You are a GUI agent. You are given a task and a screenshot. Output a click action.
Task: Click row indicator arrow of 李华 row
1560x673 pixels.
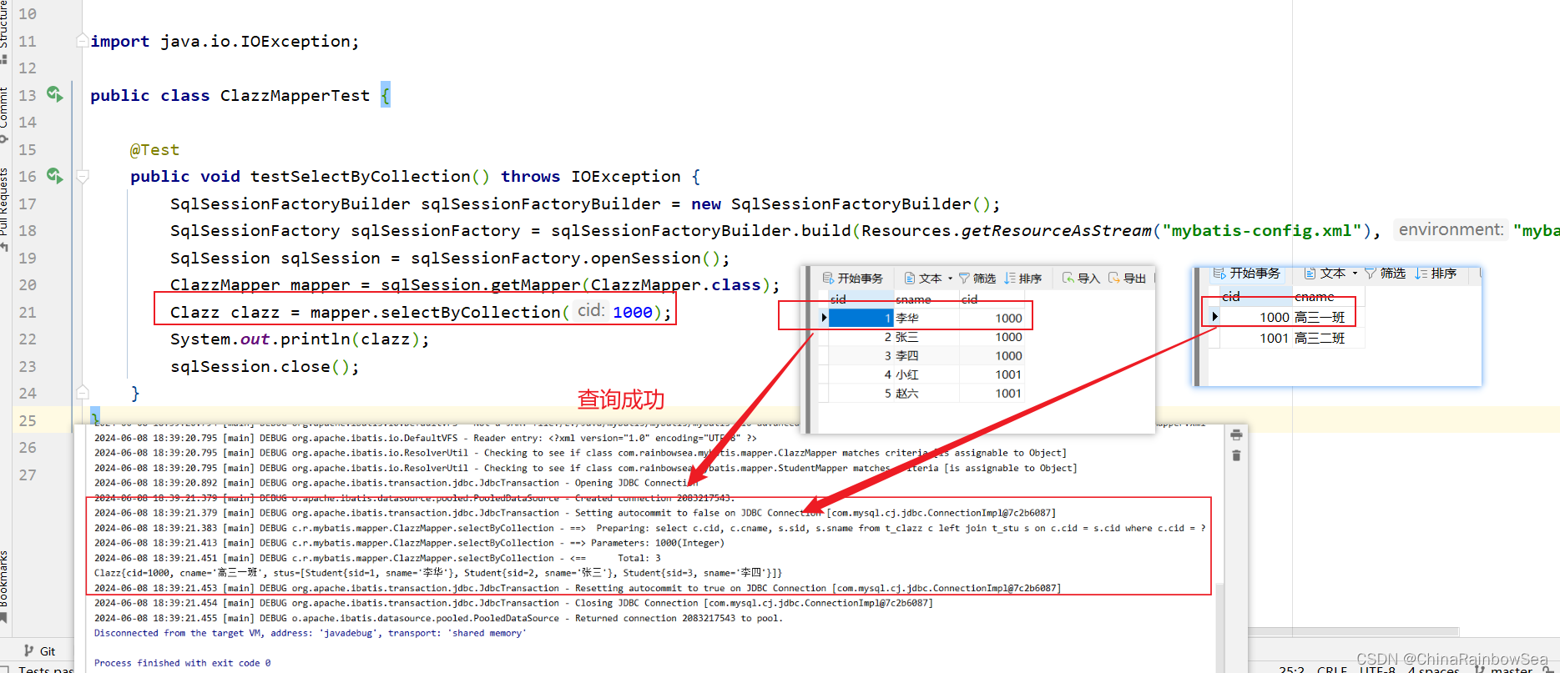point(824,318)
